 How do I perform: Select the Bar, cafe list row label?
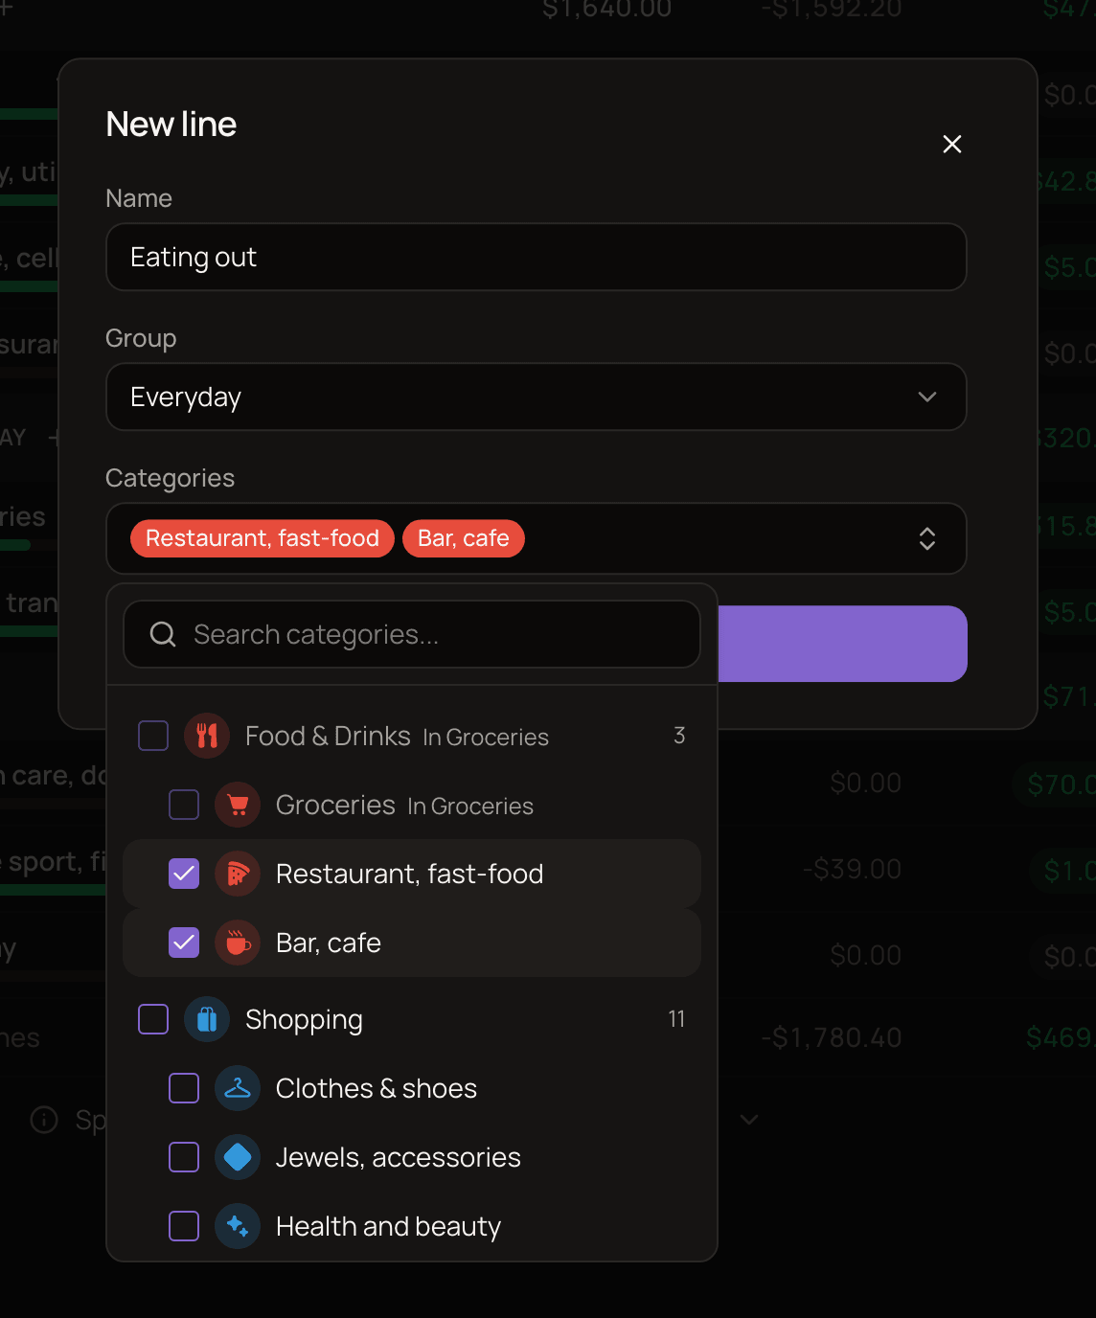click(329, 943)
